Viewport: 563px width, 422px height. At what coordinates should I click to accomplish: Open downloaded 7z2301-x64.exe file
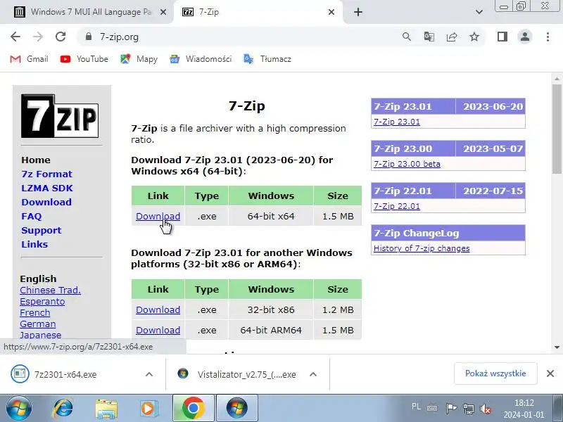65,374
